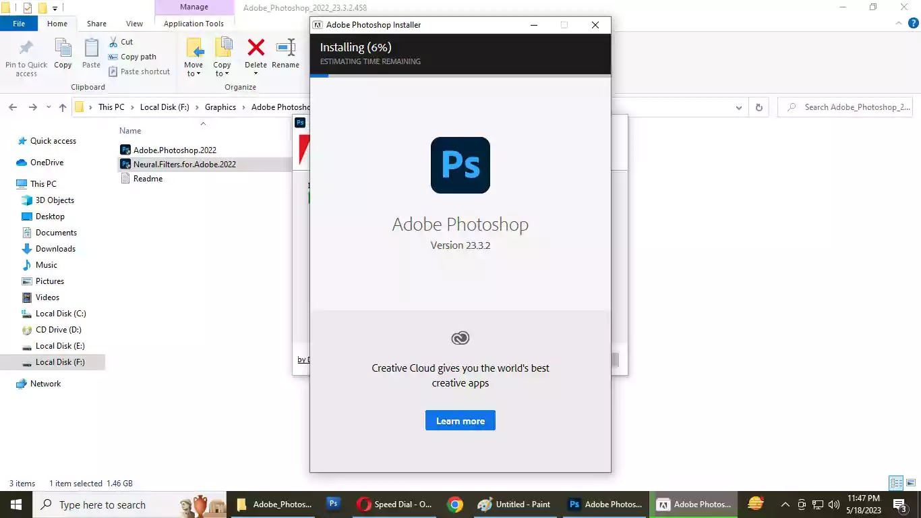The image size is (921, 518).
Task: Switch to Details view icon
Action: tap(895, 483)
